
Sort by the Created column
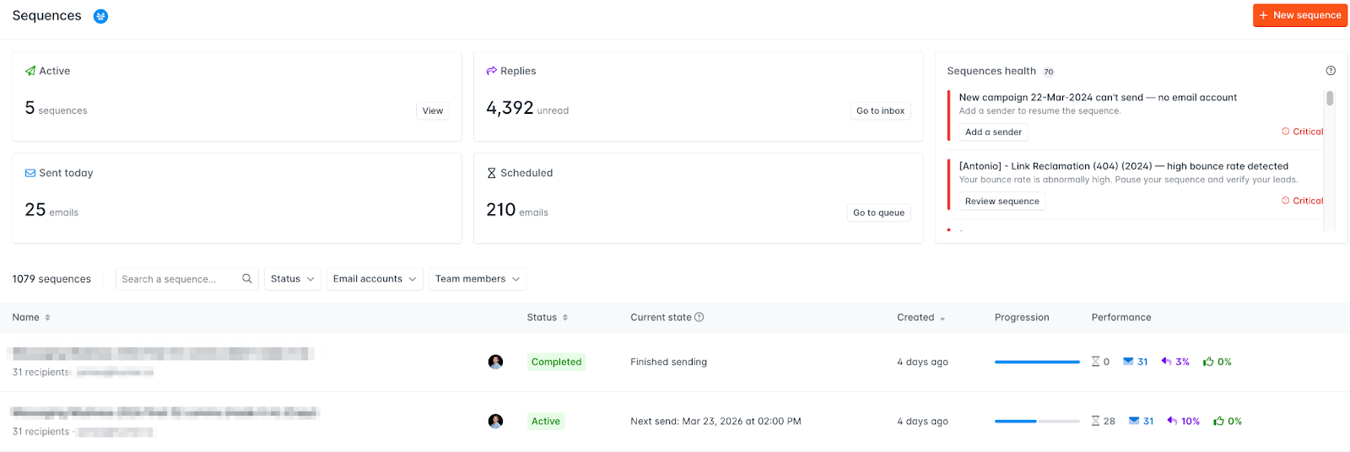click(x=921, y=318)
